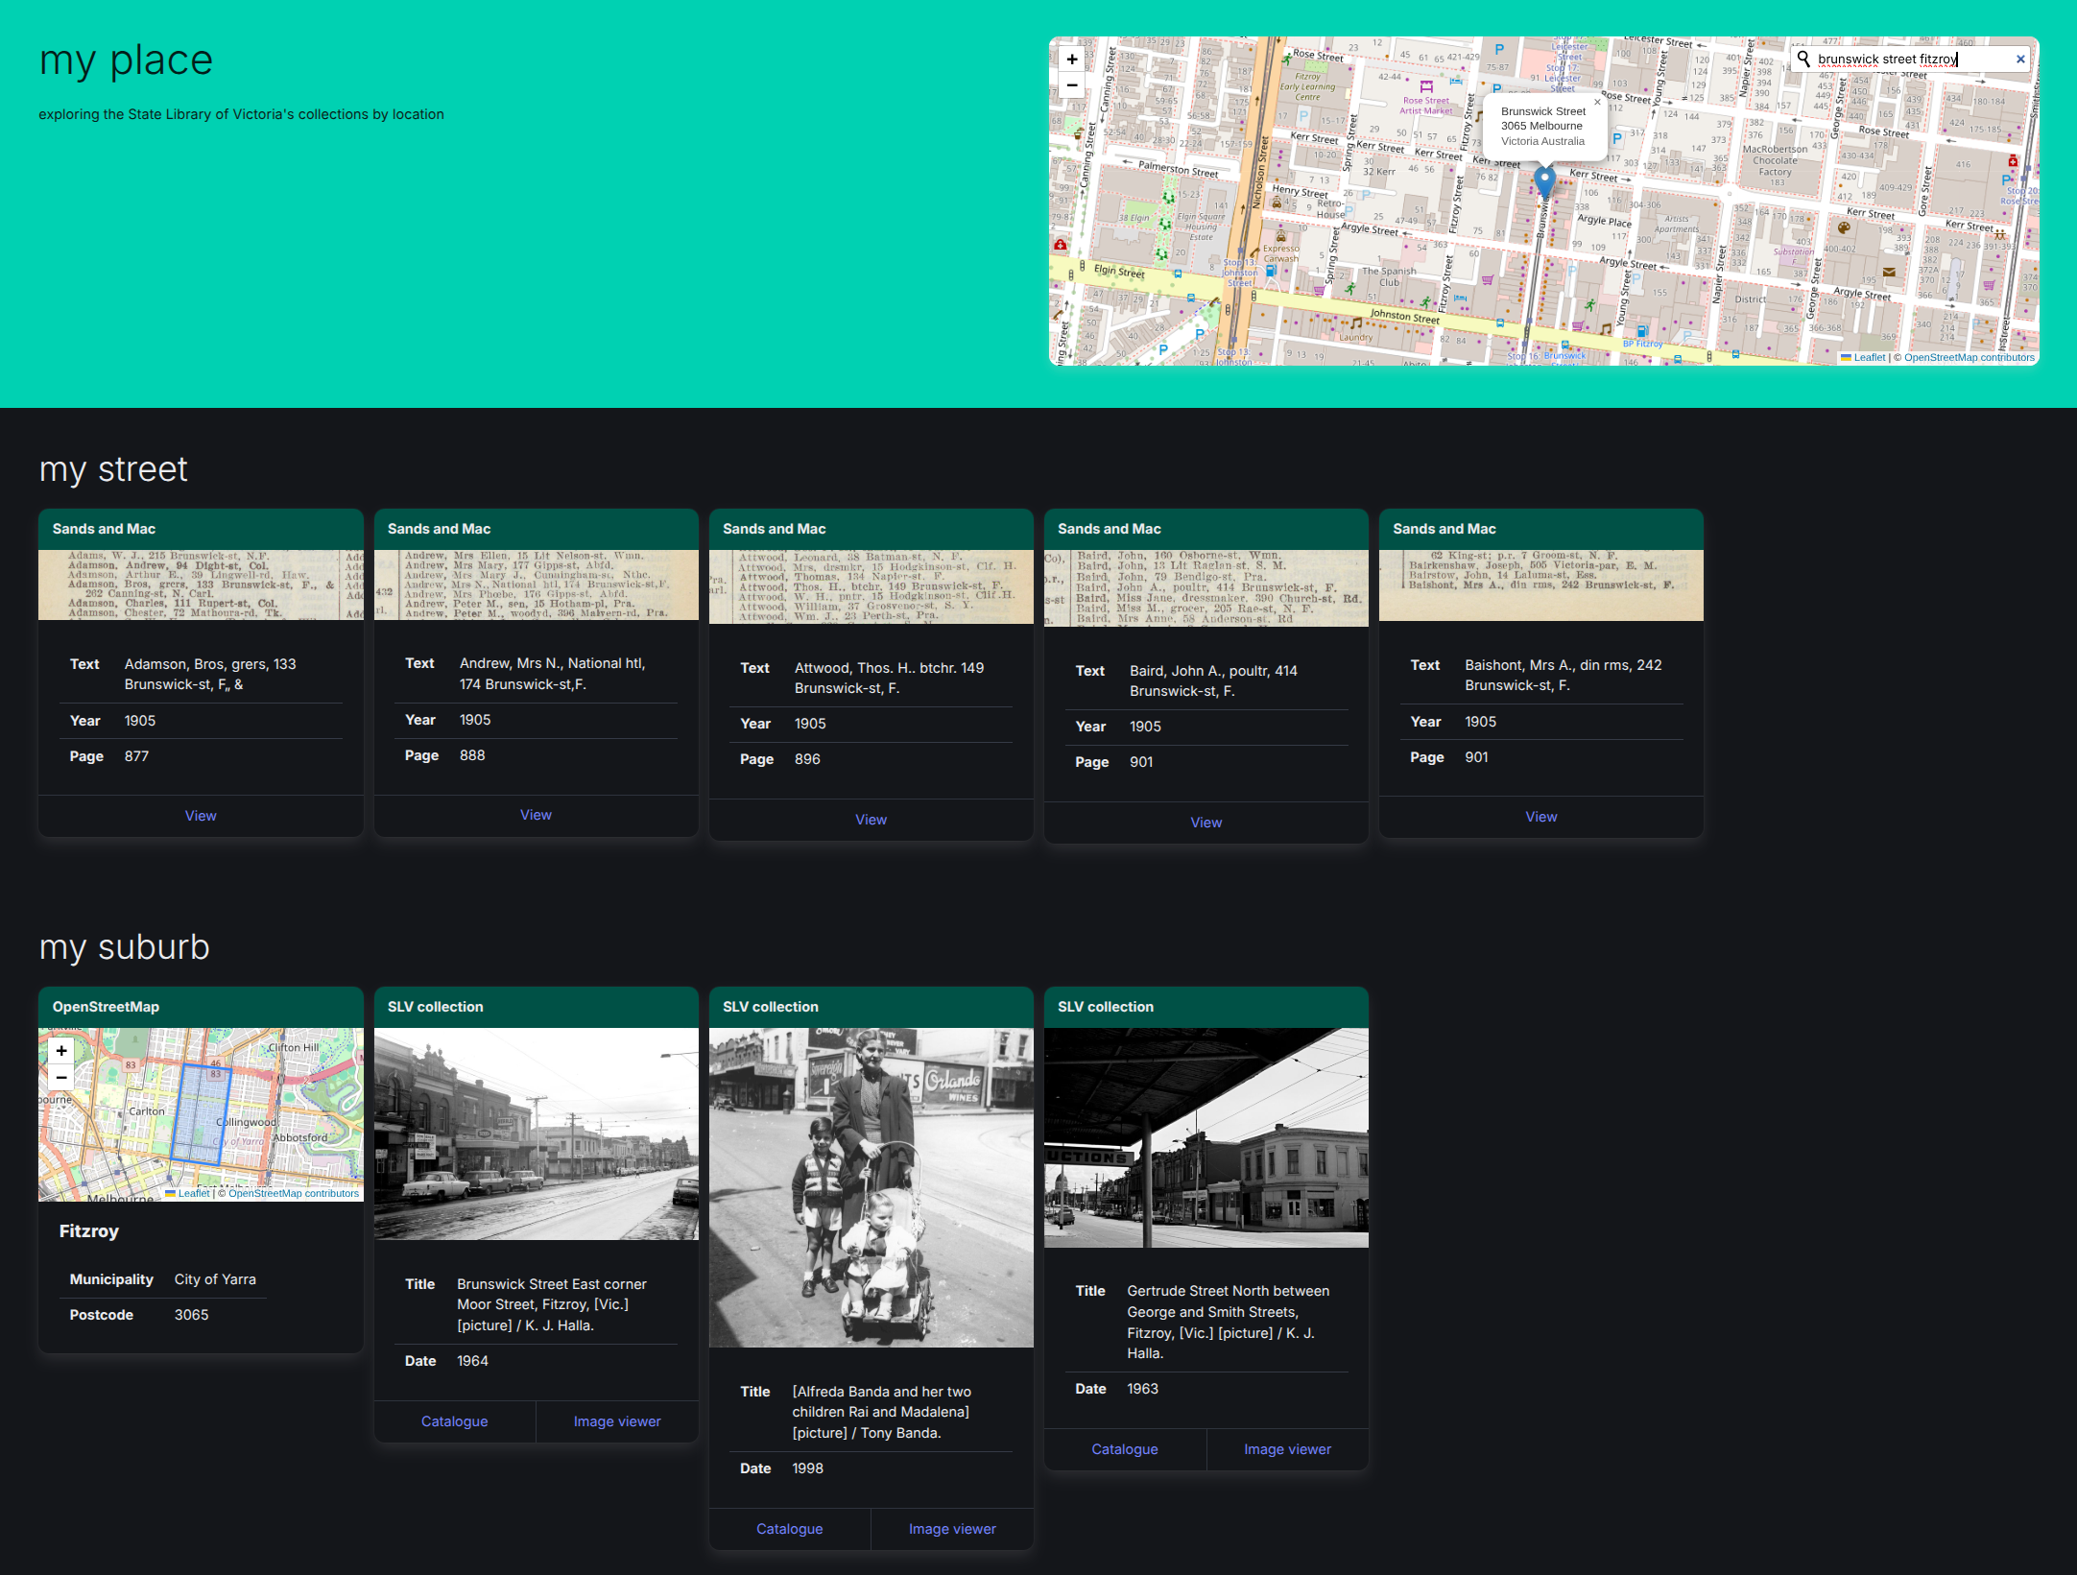Zoom out on Fitzroy suburb map
The height and width of the screenshot is (1575, 2077).
[x=61, y=1077]
